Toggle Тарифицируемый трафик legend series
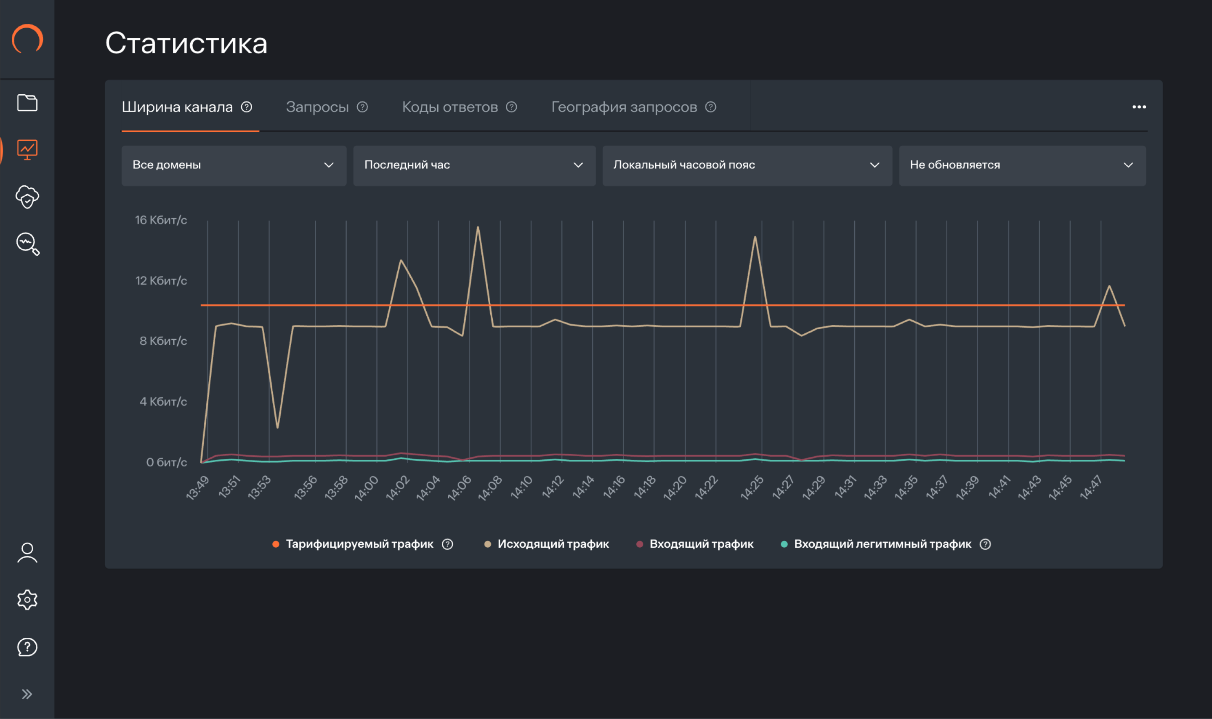This screenshot has height=719, width=1212. coord(359,544)
